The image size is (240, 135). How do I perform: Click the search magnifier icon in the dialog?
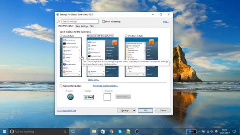pyautogui.click(x=58, y=22)
